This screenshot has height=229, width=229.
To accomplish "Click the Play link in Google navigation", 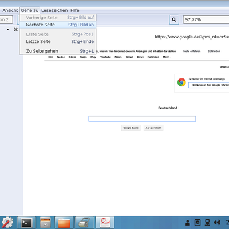I will click(93, 57).
